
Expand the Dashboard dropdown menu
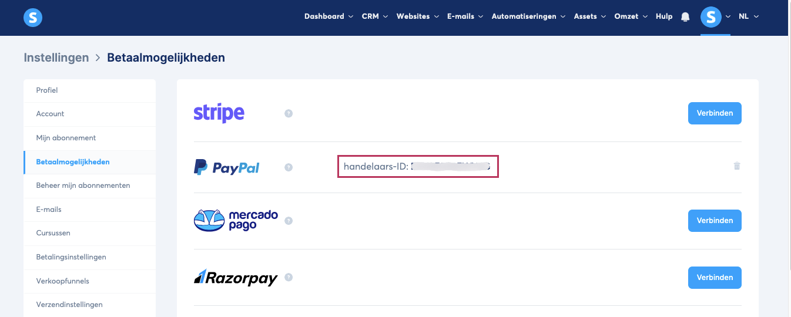pyautogui.click(x=329, y=16)
